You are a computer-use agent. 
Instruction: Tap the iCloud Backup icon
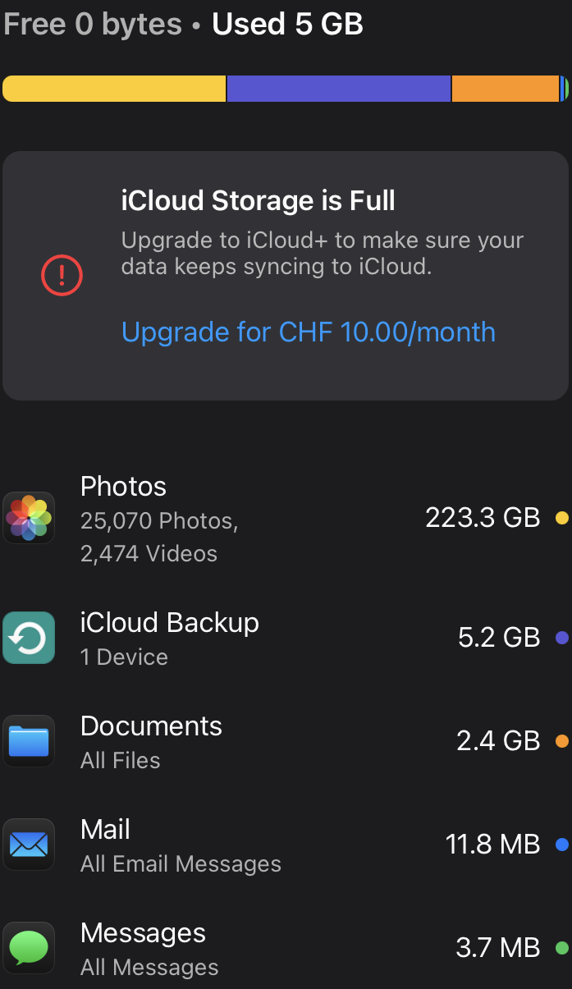(x=29, y=638)
